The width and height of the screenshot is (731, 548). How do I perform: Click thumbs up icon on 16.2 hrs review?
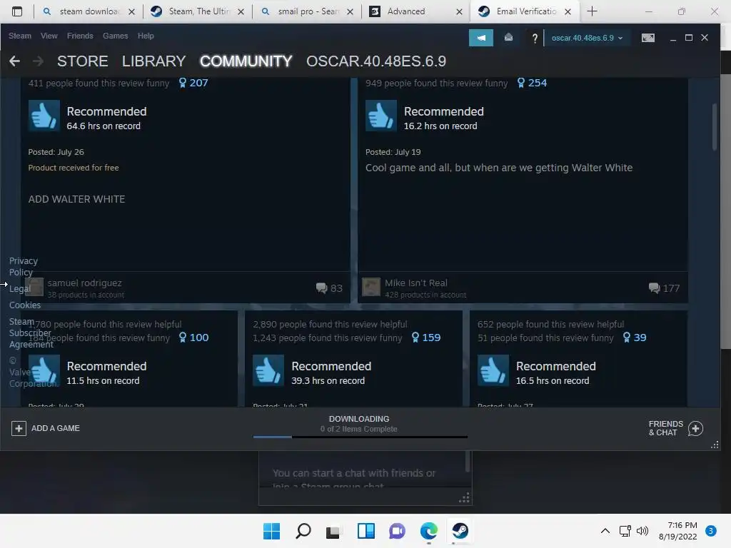(381, 116)
